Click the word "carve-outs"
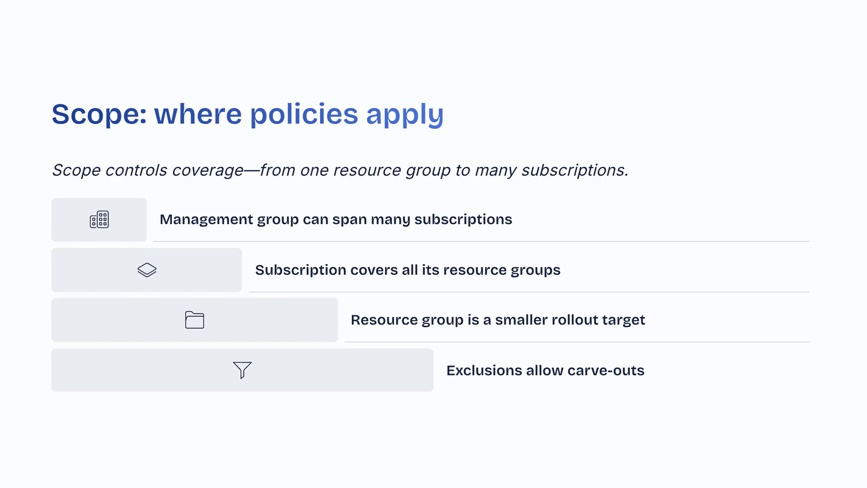 [606, 371]
